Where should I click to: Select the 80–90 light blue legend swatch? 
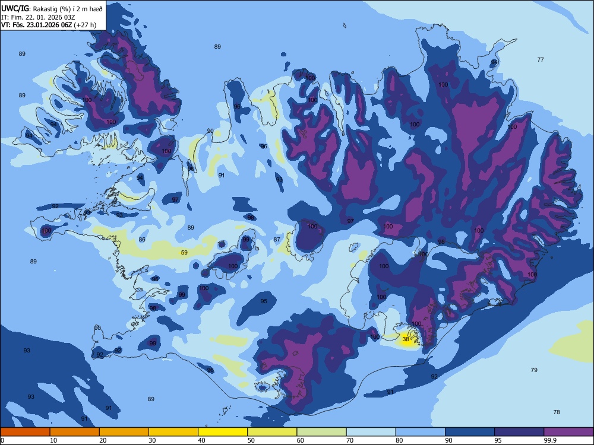pos(421,432)
